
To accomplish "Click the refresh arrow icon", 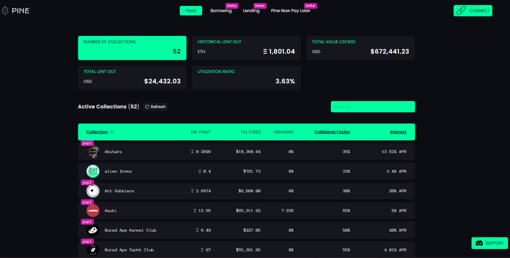I will click(147, 107).
